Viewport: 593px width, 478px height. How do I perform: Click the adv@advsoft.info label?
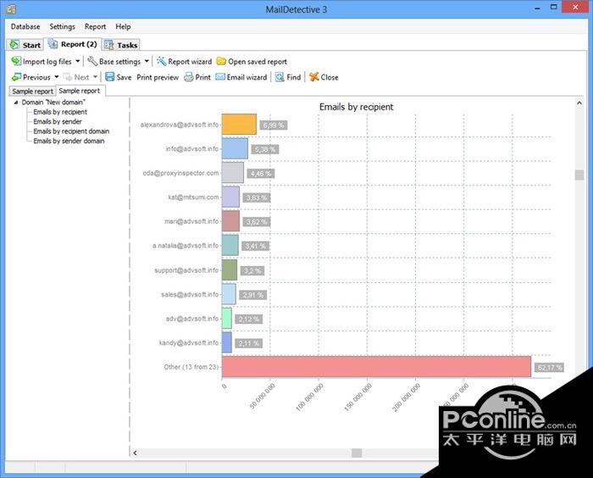point(192,319)
